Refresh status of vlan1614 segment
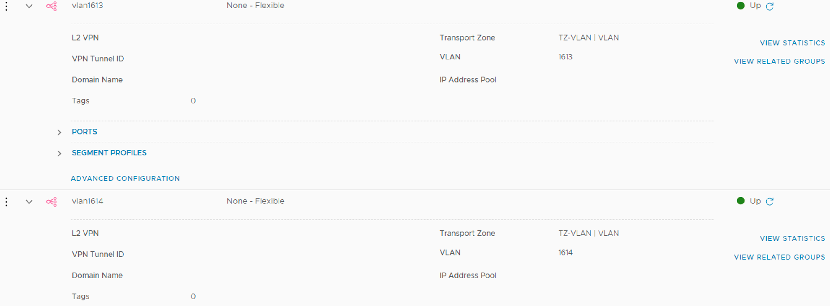The height and width of the screenshot is (306, 830). (770, 202)
